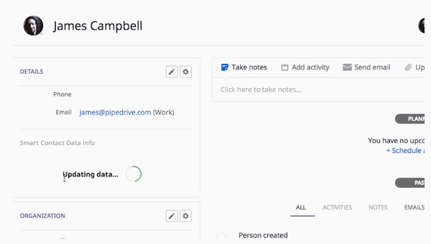This screenshot has height=244, width=431.
Task: Switch to Add activity tab
Action: coord(305,68)
